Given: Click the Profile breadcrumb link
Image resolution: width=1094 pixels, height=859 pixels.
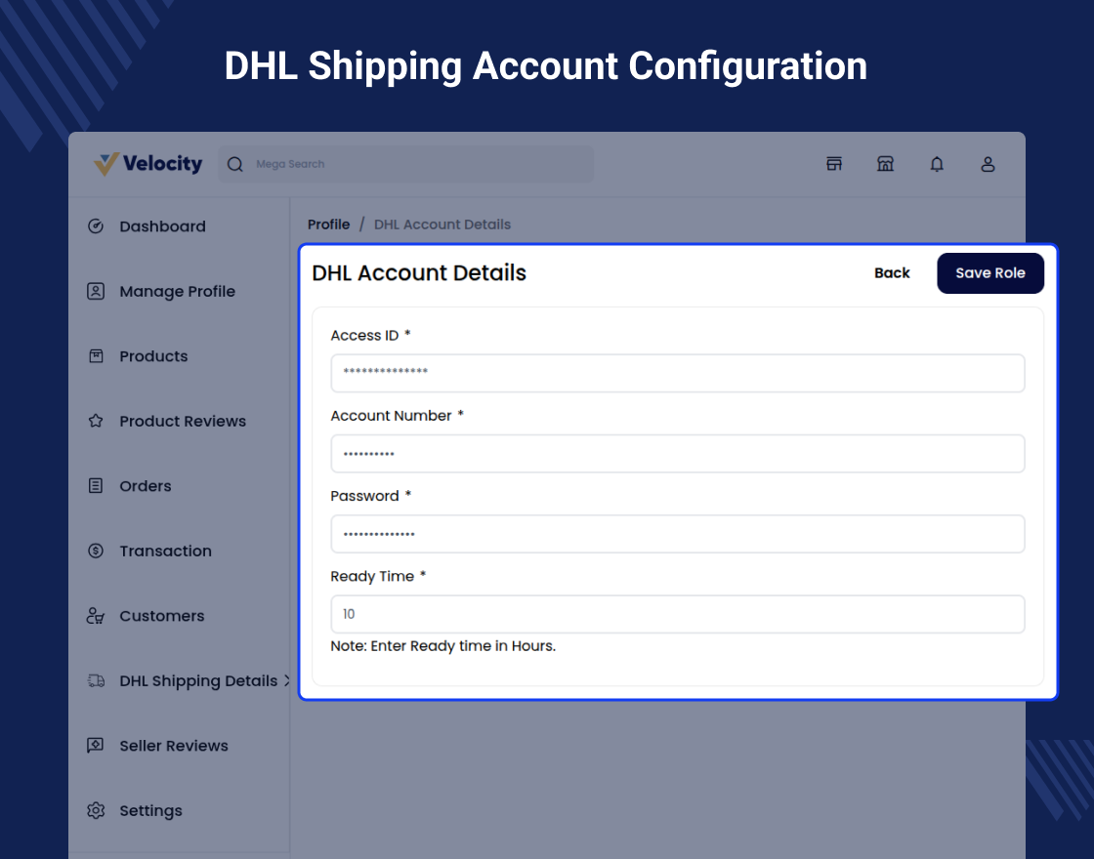Looking at the screenshot, I should click(x=328, y=225).
